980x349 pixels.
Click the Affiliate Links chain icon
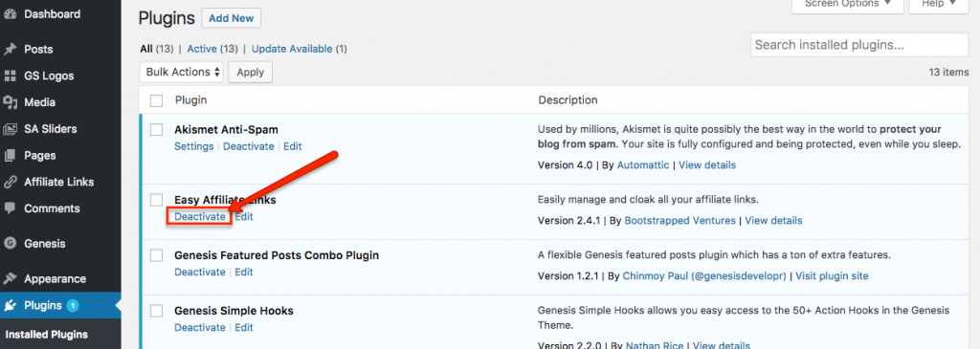10,183
